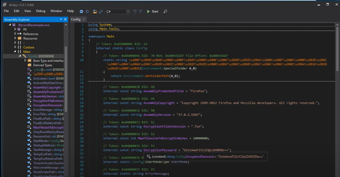Open the Search magnifier icon
The image size is (340, 177).
coord(165,11)
